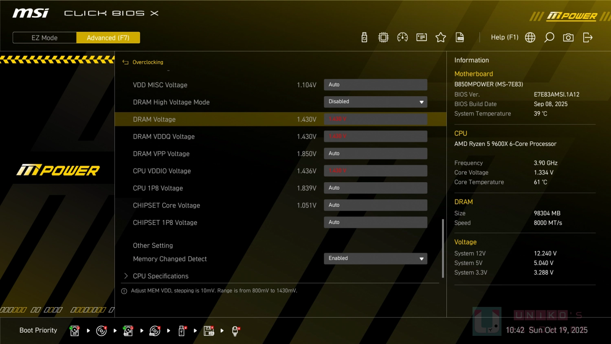This screenshot has width=611, height=344.
Task: Take a screenshot with the camera icon
Action: pyautogui.click(x=568, y=37)
